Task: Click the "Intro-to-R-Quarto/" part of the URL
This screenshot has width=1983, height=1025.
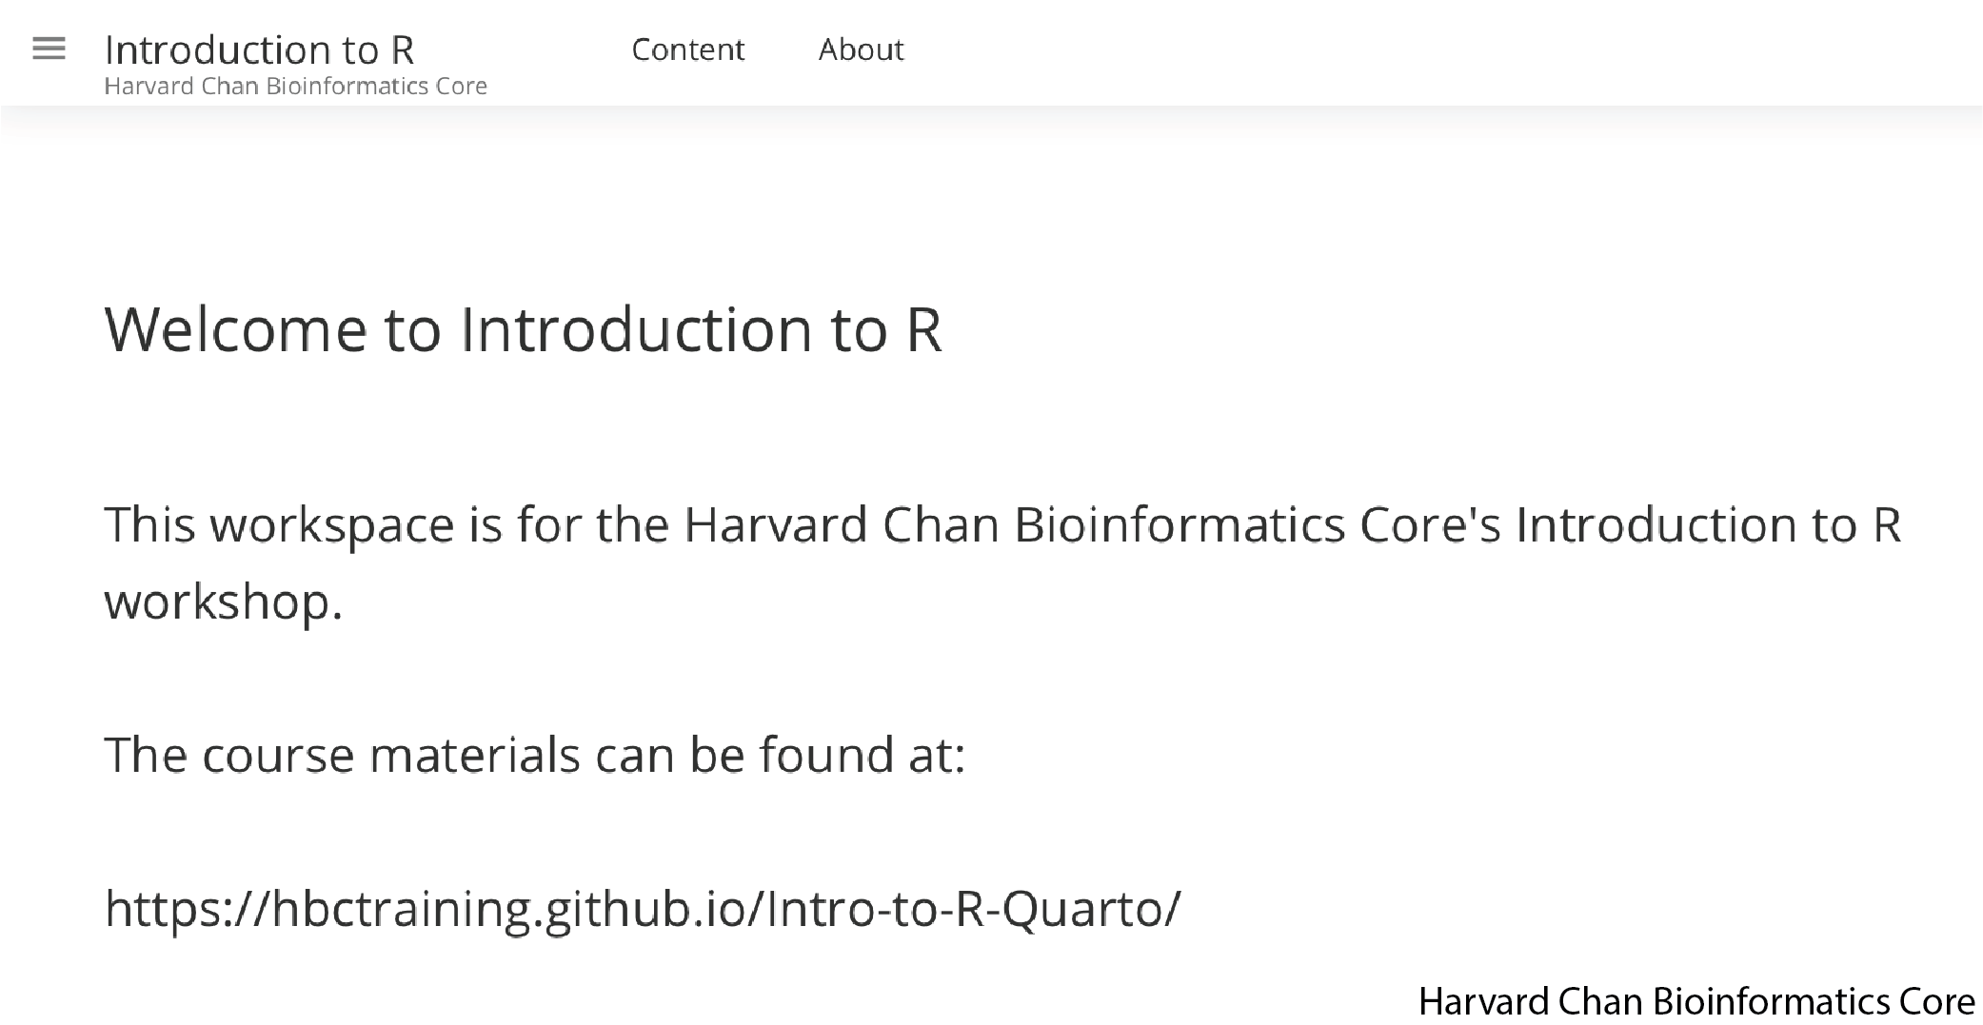Action: point(973,909)
